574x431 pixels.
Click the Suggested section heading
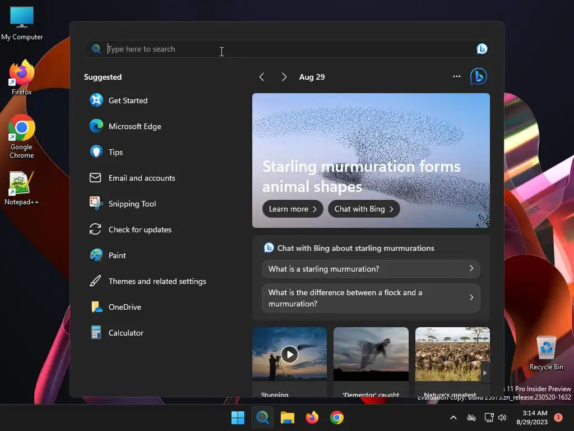(103, 77)
